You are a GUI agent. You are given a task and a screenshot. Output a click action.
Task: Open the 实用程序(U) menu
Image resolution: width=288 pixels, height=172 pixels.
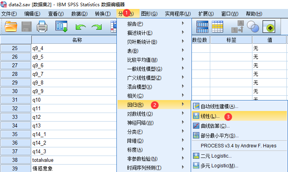point(178,14)
